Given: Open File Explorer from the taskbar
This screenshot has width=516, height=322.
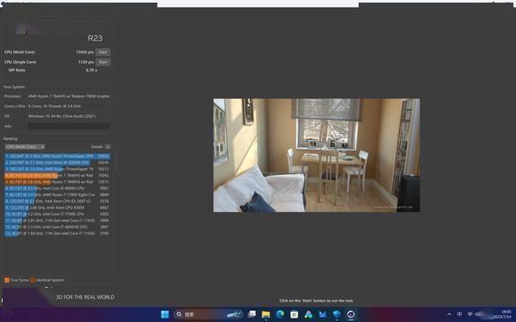Looking at the screenshot, I should [266, 314].
